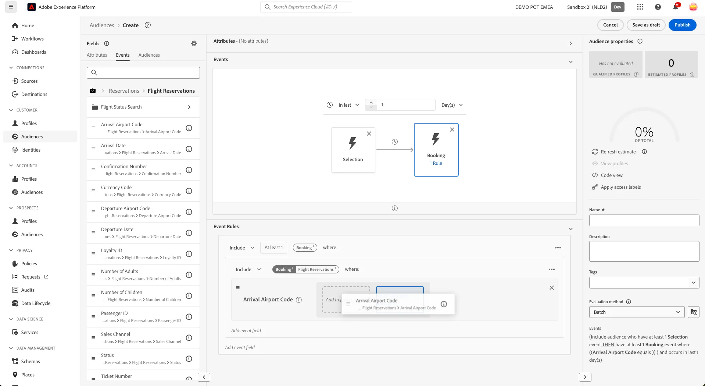Switch to the Audiences fields tab

pos(149,55)
